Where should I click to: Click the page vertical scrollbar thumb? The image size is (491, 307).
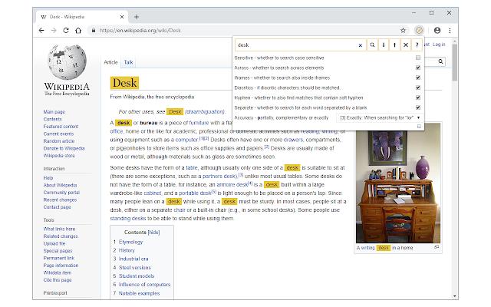454,62
